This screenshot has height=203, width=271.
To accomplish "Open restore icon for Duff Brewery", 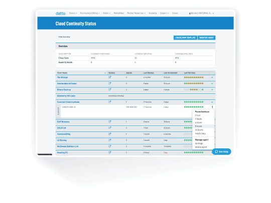I will pyautogui.click(x=109, y=122).
